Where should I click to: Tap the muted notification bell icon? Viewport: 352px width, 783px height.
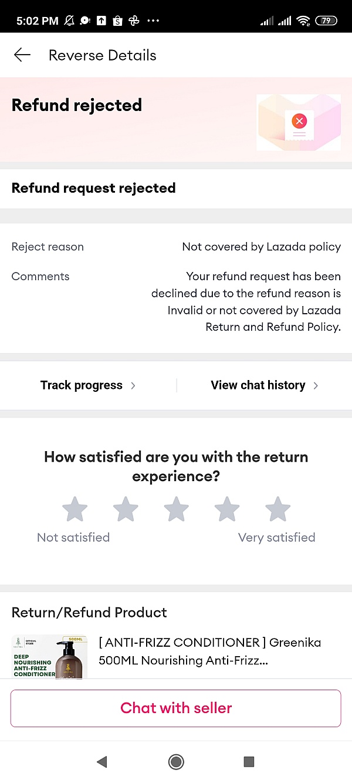click(x=69, y=21)
